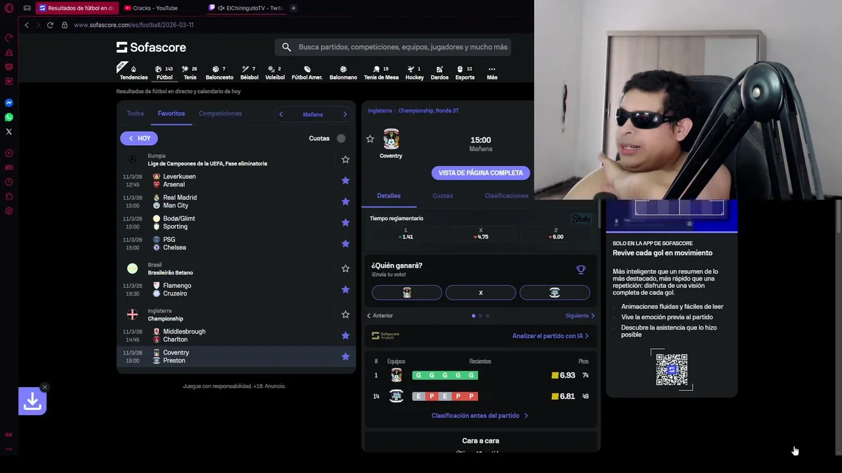The image size is (842, 473).
Task: Unfavorite the Middlesbrough vs Charlton match
Action: coord(345,336)
